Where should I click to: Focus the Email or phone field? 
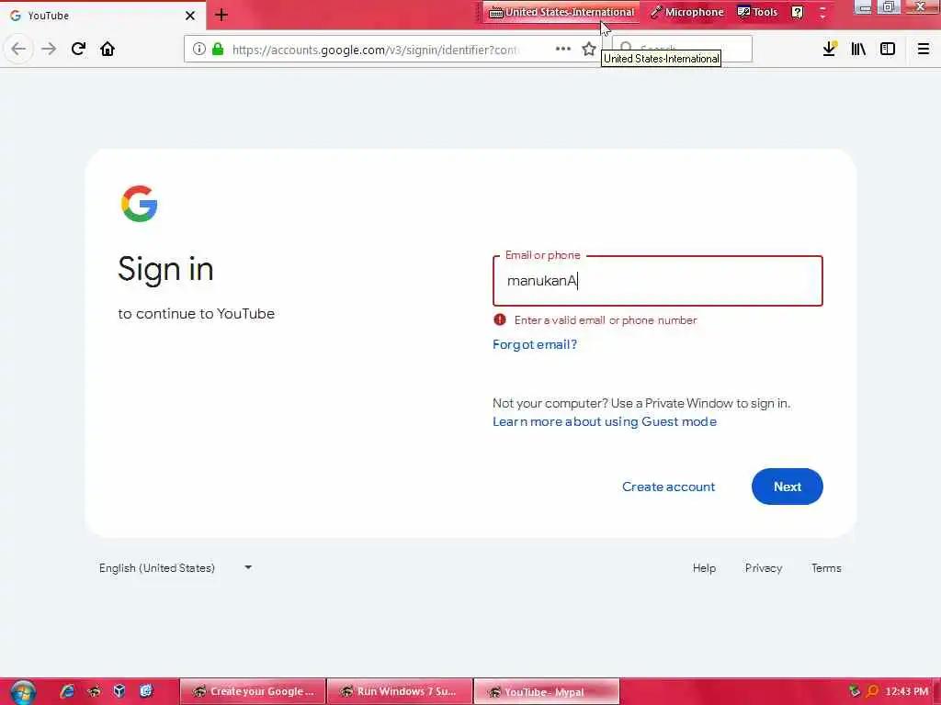point(658,281)
